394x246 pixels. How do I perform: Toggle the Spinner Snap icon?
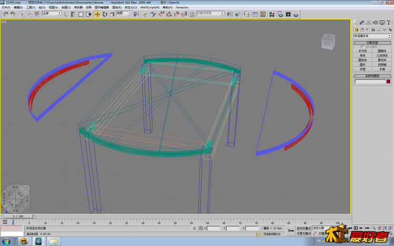coord(185,14)
